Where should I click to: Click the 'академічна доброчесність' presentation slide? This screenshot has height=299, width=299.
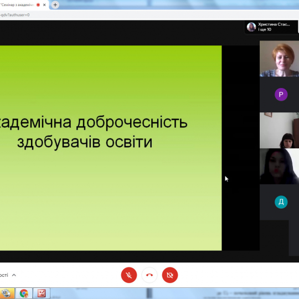[111, 148]
